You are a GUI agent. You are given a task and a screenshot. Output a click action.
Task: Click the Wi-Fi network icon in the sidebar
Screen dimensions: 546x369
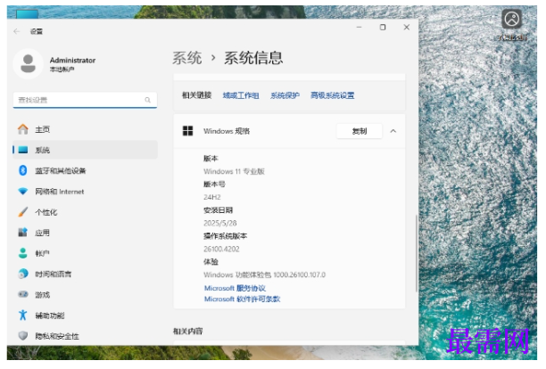coord(23,192)
